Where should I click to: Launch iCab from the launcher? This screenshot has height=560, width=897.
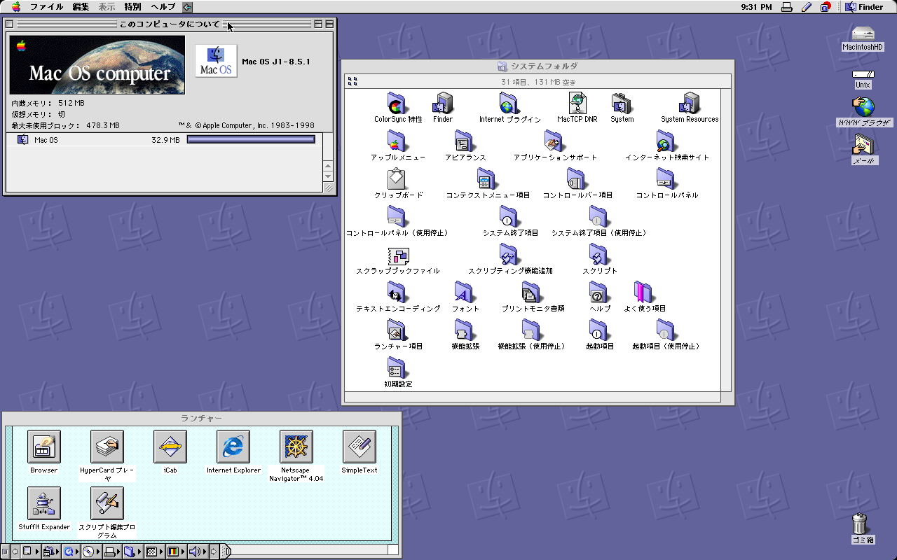coord(170,447)
